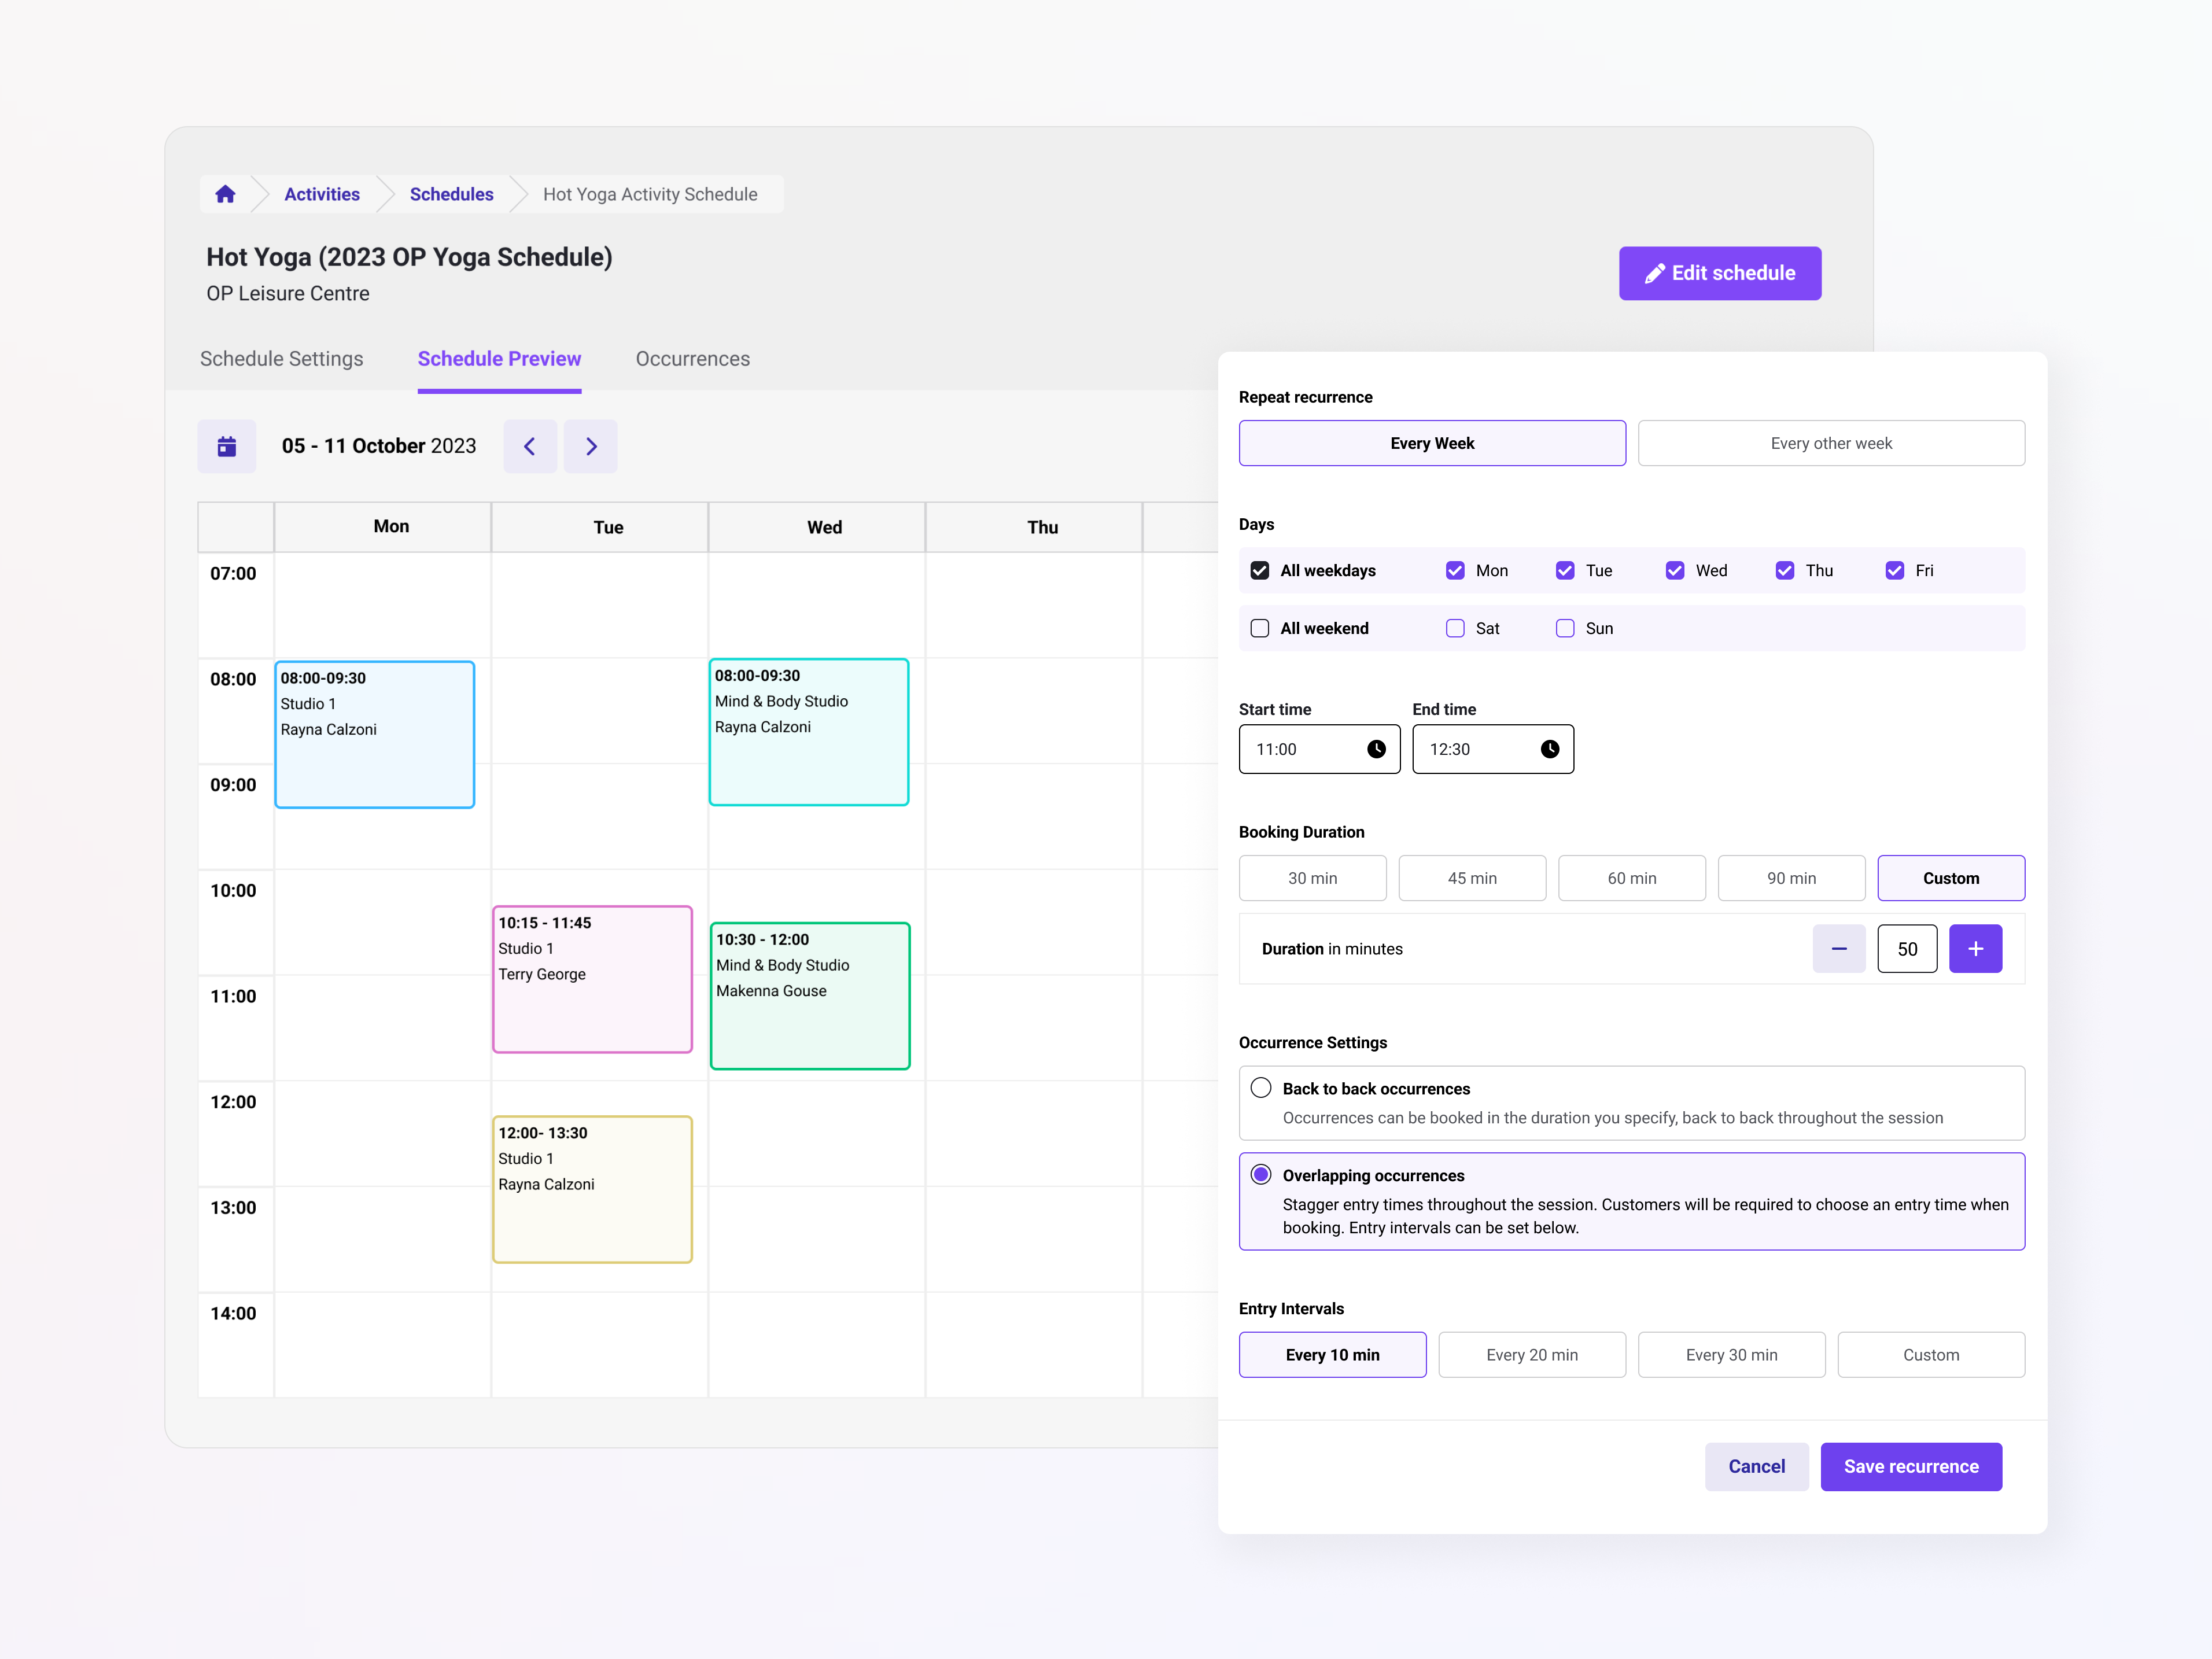Switch to Schedule Settings tab
Viewport: 2212px width, 1659px height.
pos(282,358)
